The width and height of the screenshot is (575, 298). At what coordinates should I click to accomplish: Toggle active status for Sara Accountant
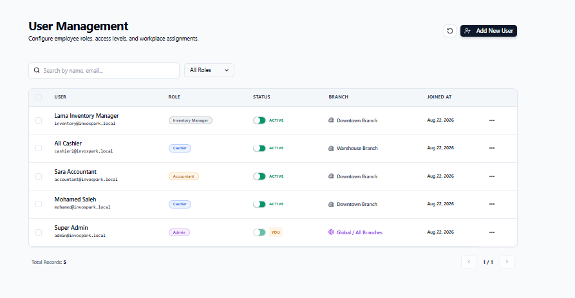[x=259, y=176]
